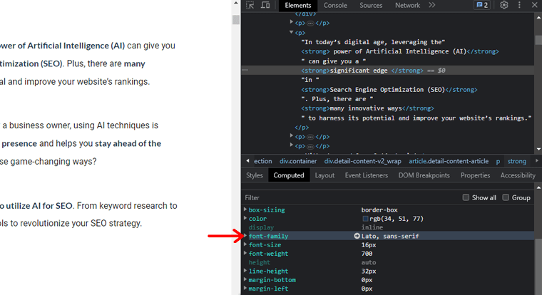
Task: Show more DevTools tabs chevron
Action: (431, 5)
